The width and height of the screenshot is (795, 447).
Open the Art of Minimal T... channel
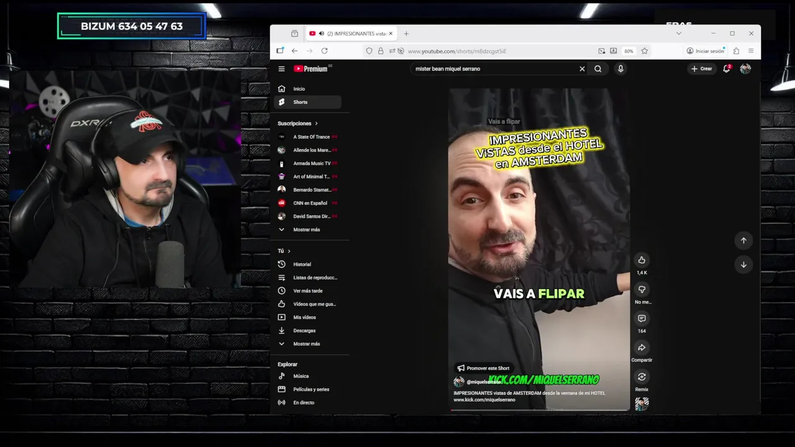(307, 176)
